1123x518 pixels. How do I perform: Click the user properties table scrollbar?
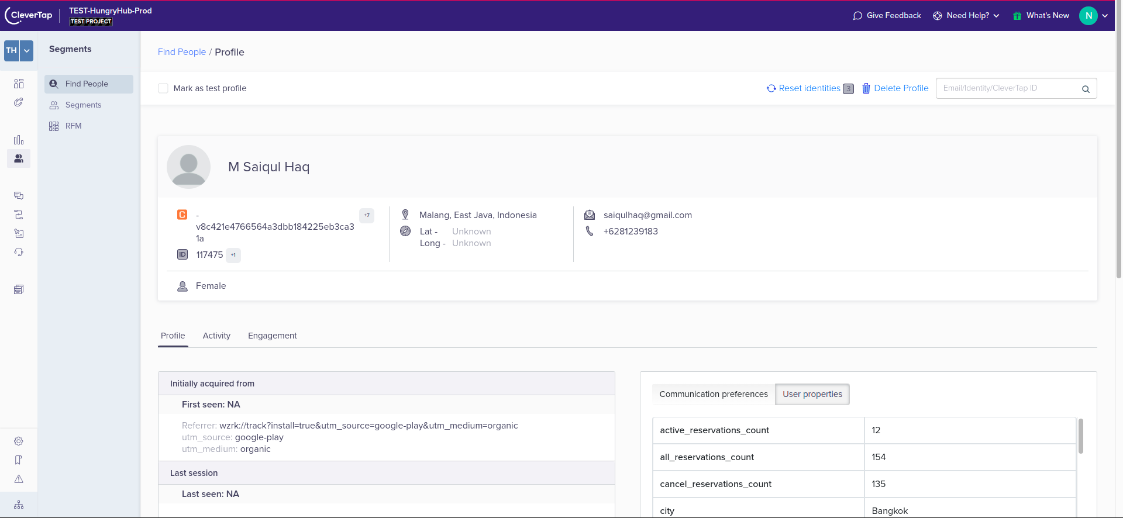point(1080,436)
